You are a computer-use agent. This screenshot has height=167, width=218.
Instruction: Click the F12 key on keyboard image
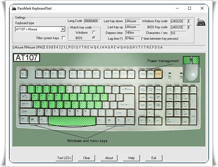131,74
